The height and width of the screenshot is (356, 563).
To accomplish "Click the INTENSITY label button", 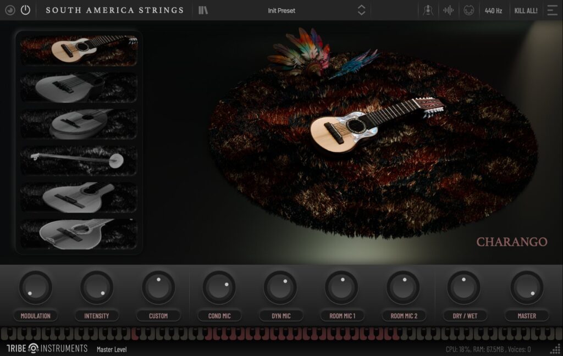I will [x=97, y=316].
